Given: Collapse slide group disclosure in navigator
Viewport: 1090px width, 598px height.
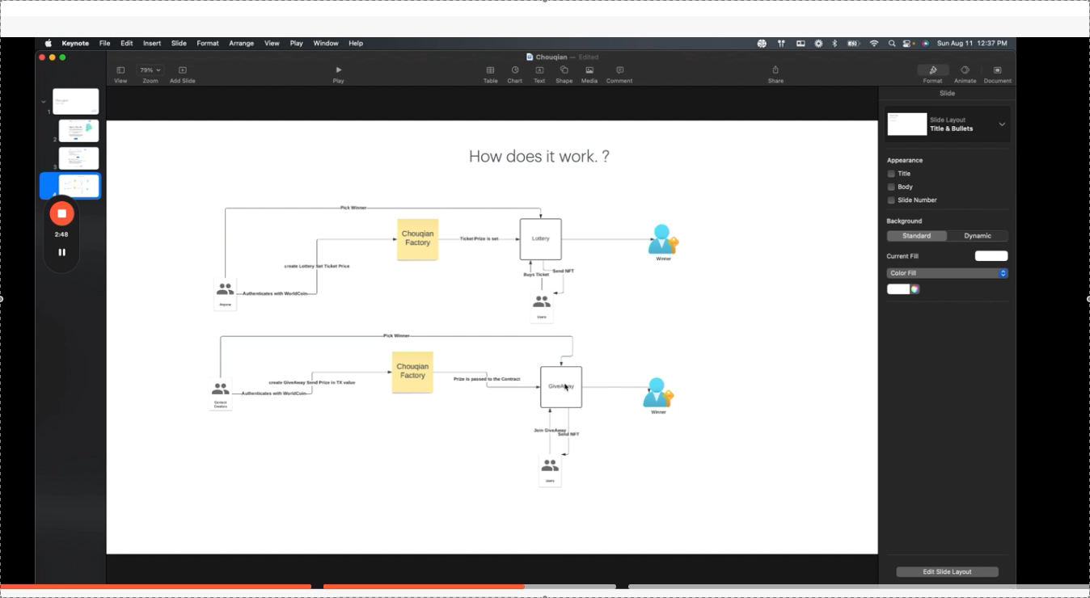Looking at the screenshot, I should coord(44,102).
